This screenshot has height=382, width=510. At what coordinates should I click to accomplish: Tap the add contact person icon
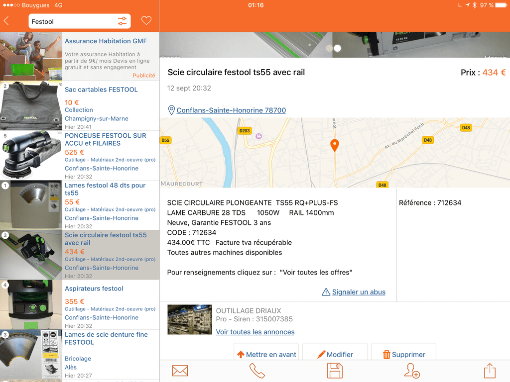coord(412,371)
